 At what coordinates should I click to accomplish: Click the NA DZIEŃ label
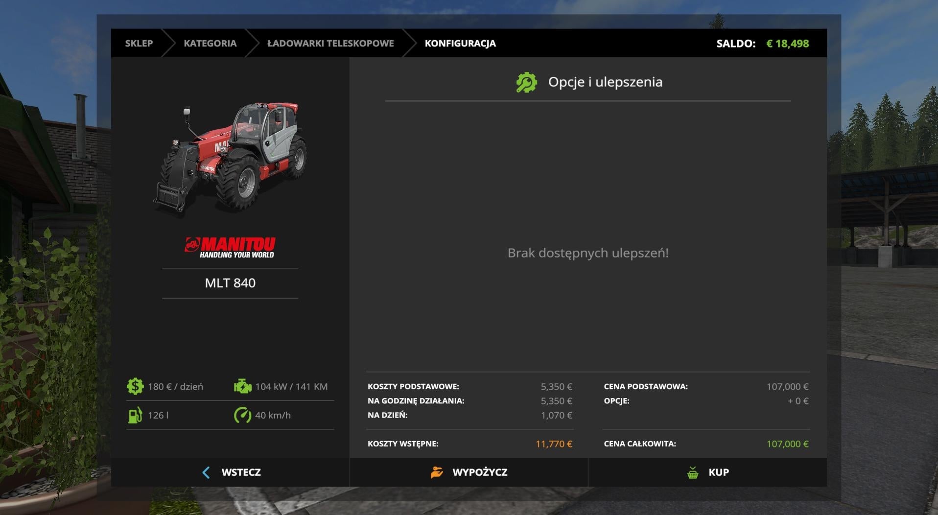(388, 415)
